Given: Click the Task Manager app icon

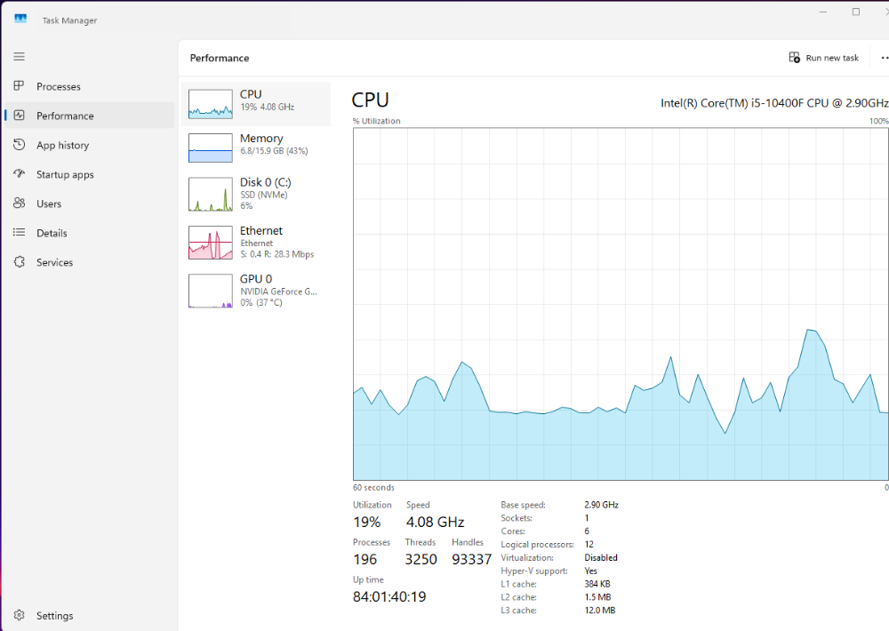Looking at the screenshot, I should (20, 20).
